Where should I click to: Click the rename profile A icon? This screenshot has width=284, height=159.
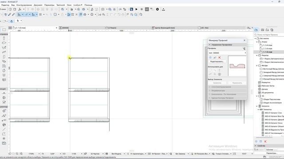(x=215, y=57)
